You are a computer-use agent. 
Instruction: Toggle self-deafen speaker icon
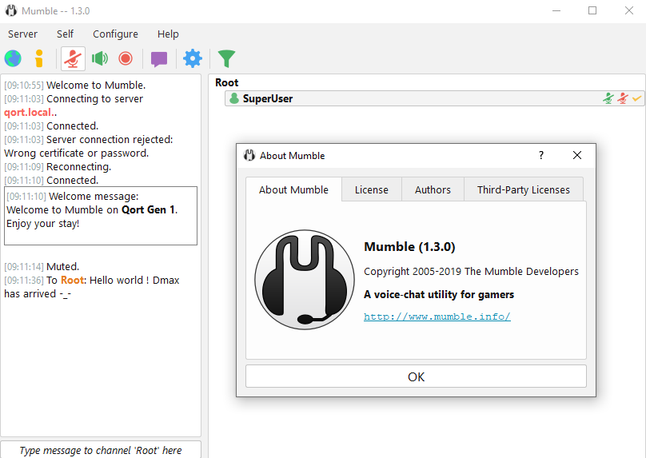(100, 58)
